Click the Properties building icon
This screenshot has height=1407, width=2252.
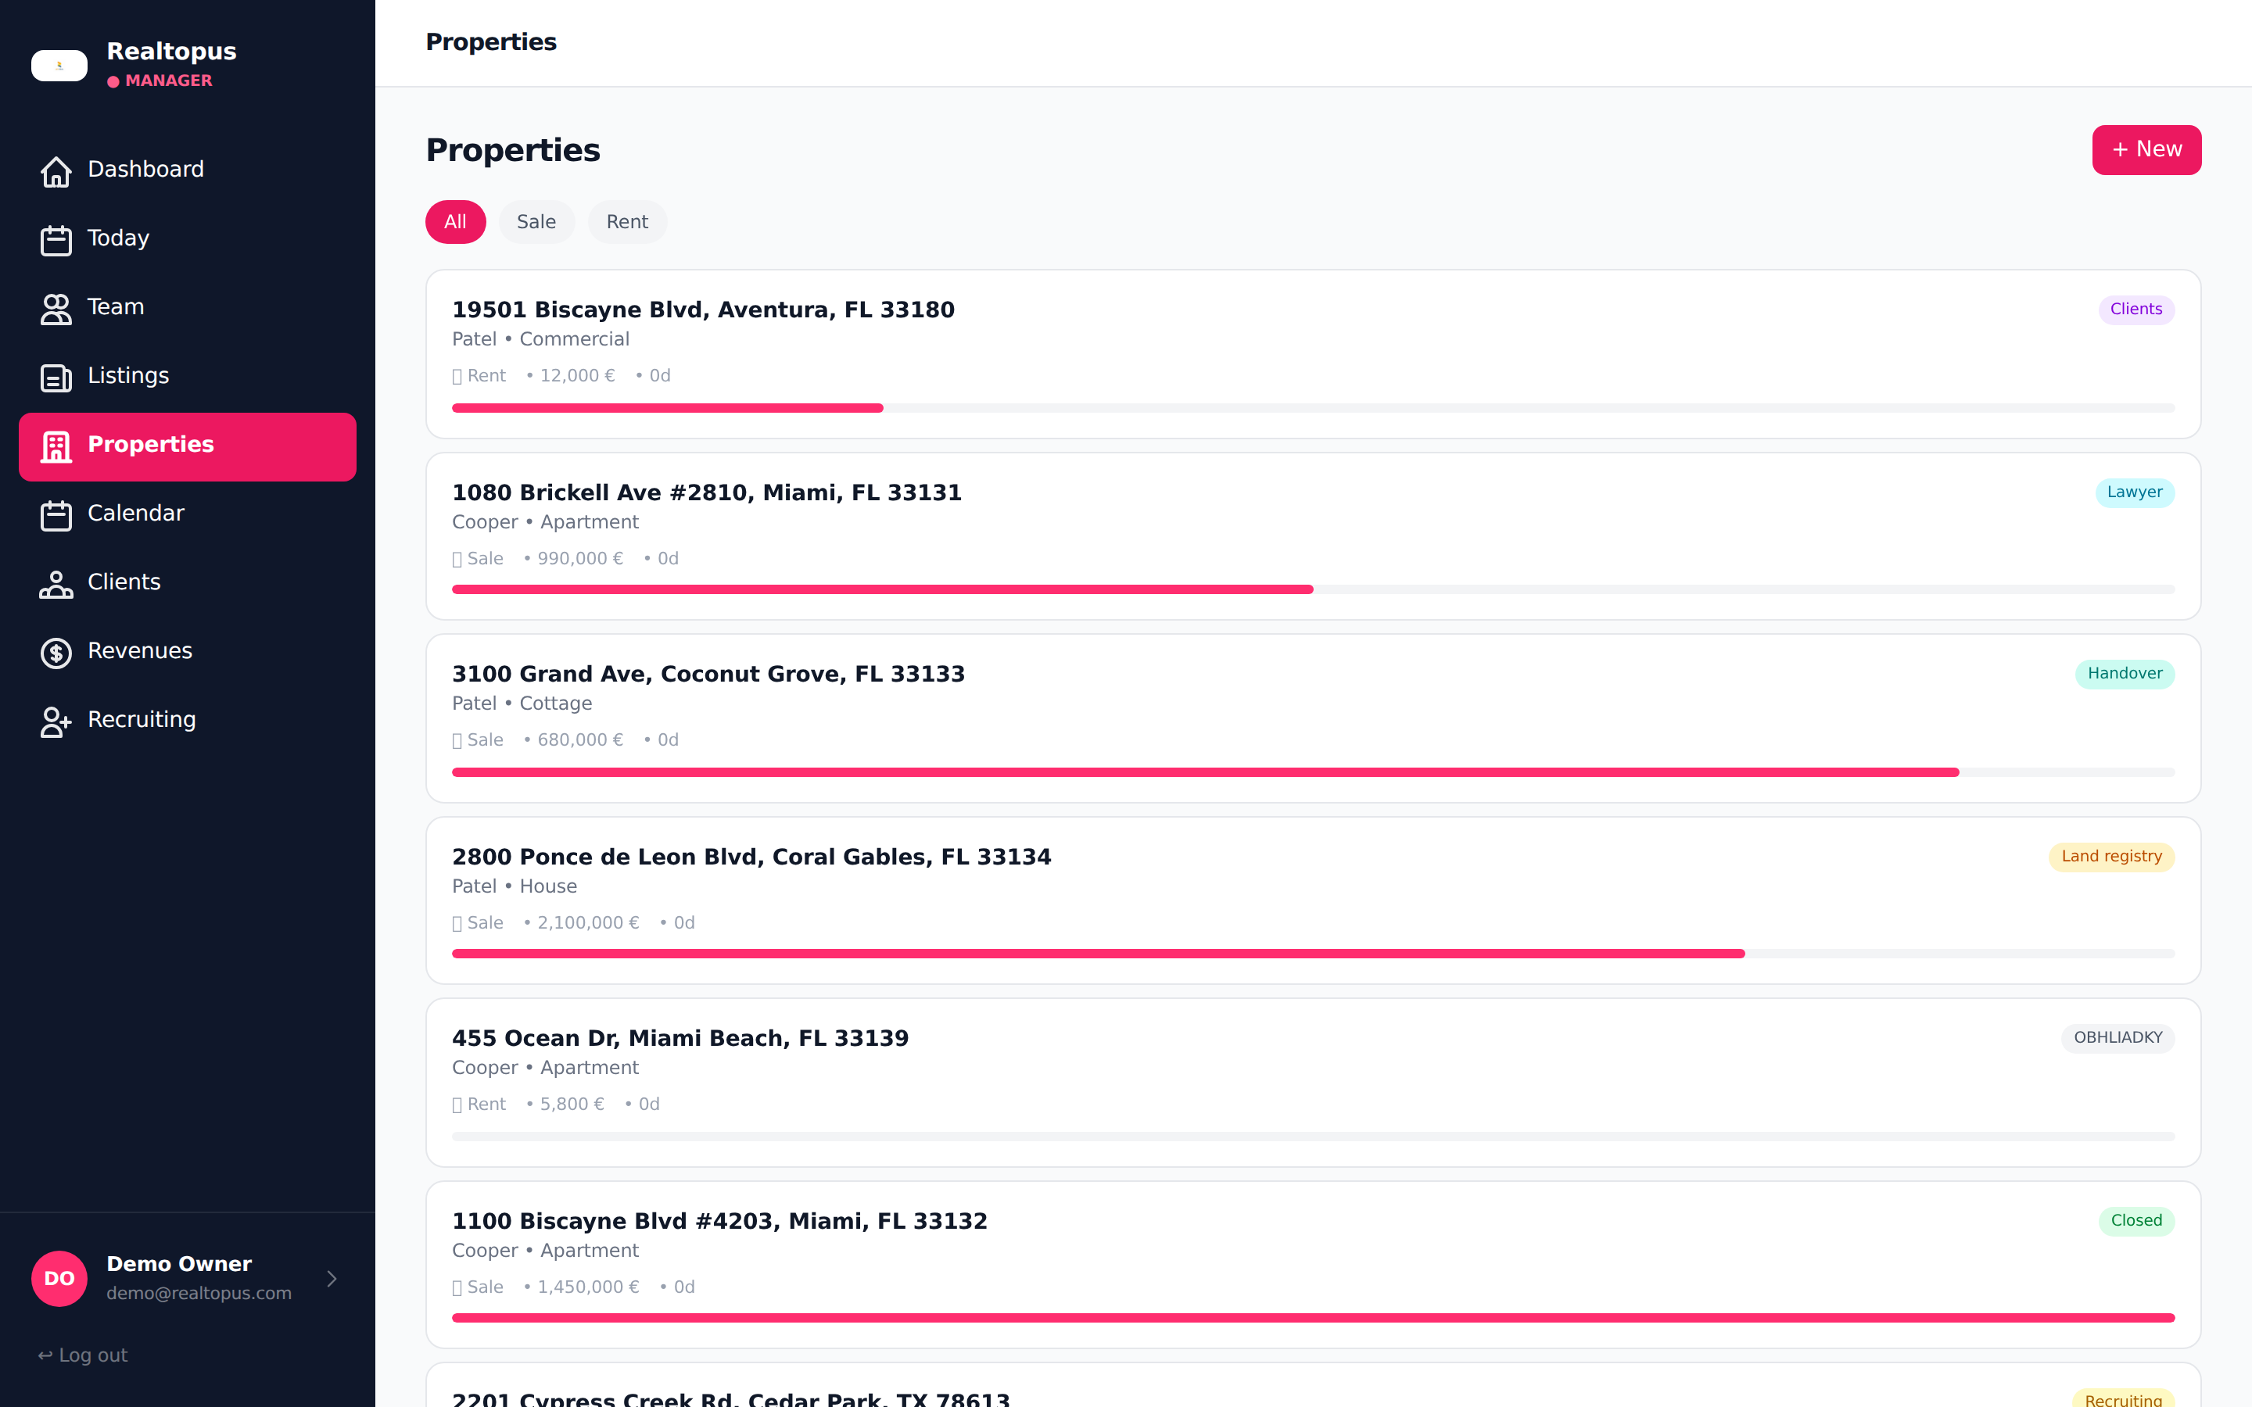click(56, 446)
